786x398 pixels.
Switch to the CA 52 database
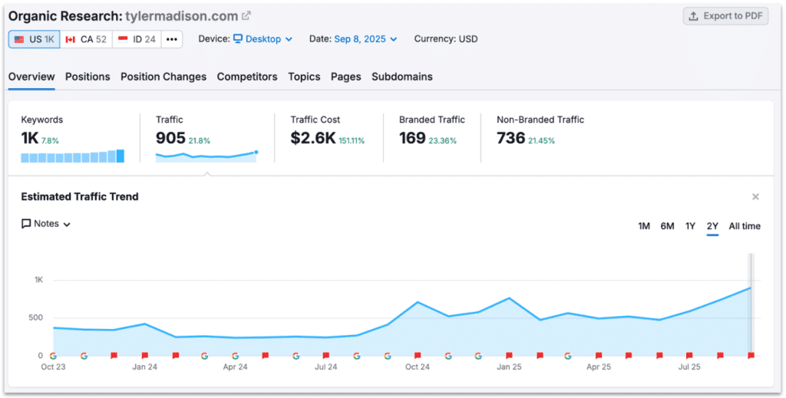coord(86,39)
